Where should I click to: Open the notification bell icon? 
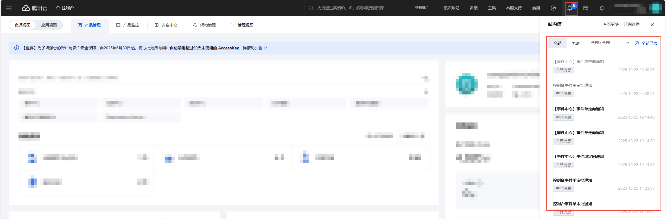(570, 8)
